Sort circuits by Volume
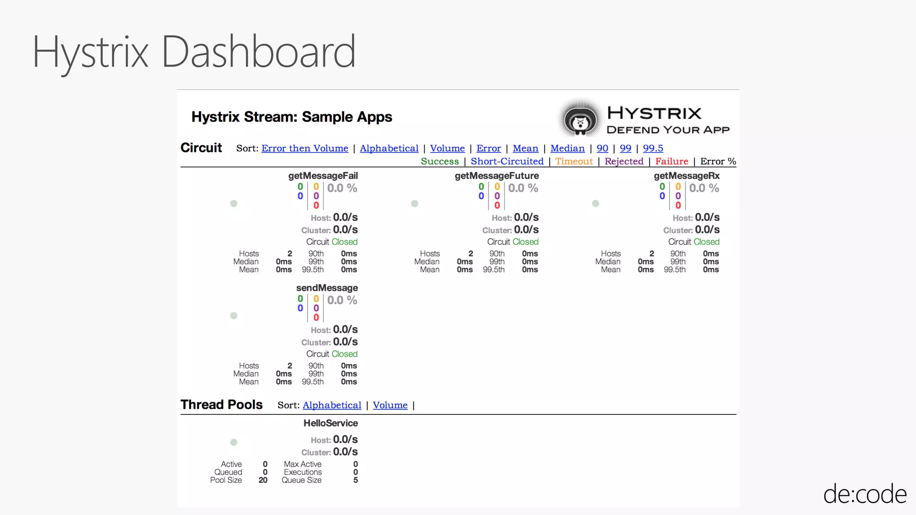This screenshot has width=916, height=515. coord(447,148)
